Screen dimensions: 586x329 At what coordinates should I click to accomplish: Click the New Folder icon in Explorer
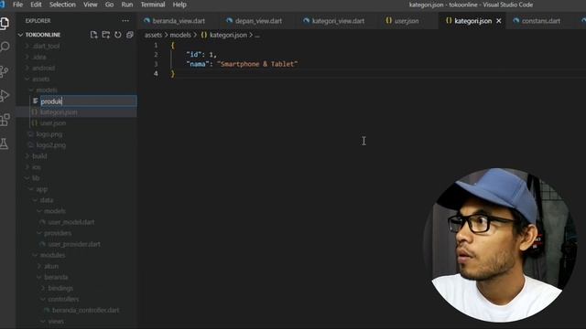[x=106, y=35]
